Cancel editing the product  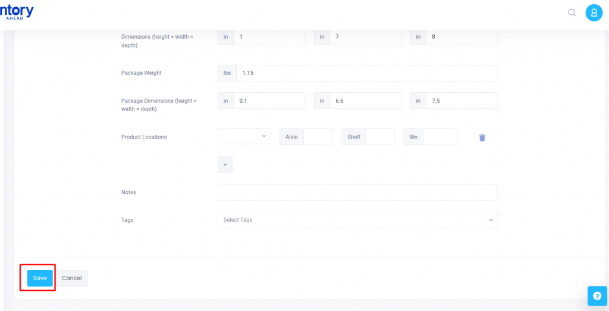pos(71,278)
